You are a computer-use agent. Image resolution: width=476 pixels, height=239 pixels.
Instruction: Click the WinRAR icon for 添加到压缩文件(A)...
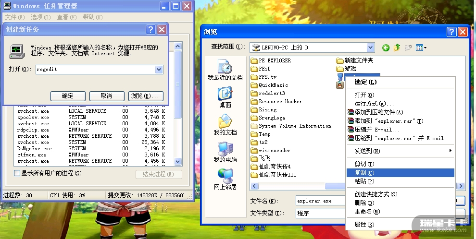pyautogui.click(x=351, y=112)
